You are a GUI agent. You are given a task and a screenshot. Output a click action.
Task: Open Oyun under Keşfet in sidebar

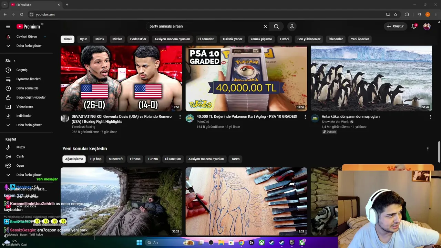[27, 166]
